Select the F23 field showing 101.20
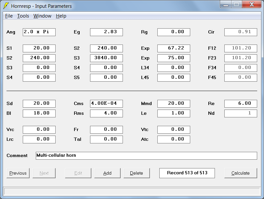264x199 pixels. tap(241, 58)
